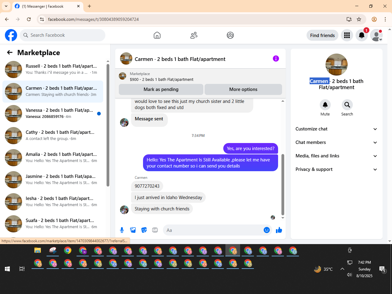Open Iesha conversation

pyautogui.click(x=53, y=202)
